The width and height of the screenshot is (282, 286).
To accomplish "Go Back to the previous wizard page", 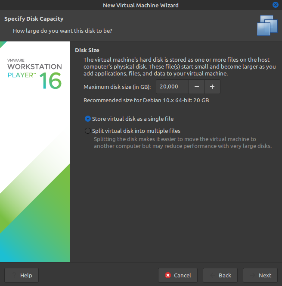I will [x=220, y=275].
